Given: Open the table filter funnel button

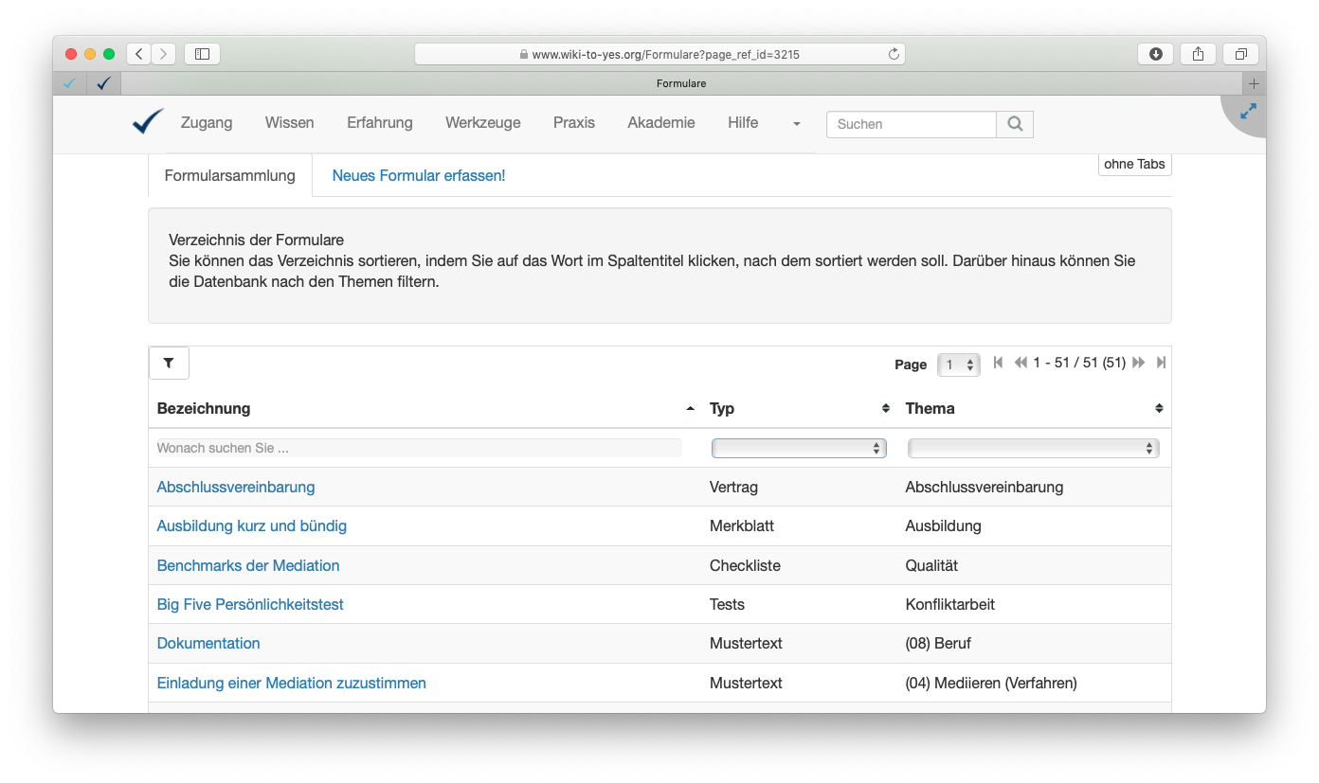Looking at the screenshot, I should pos(169,363).
